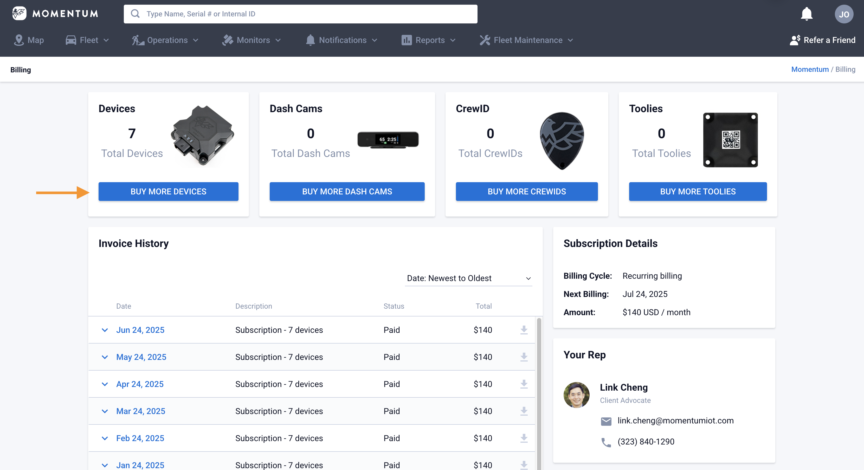This screenshot has width=864, height=470.
Task: Open the JO user avatar menu
Action: tap(843, 14)
